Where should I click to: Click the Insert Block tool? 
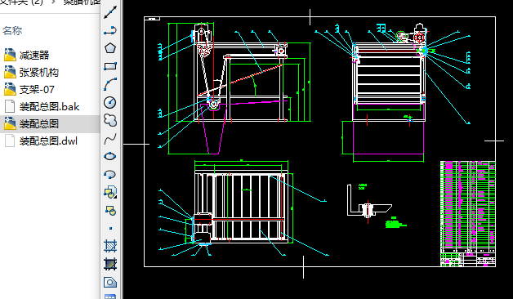tap(110, 192)
